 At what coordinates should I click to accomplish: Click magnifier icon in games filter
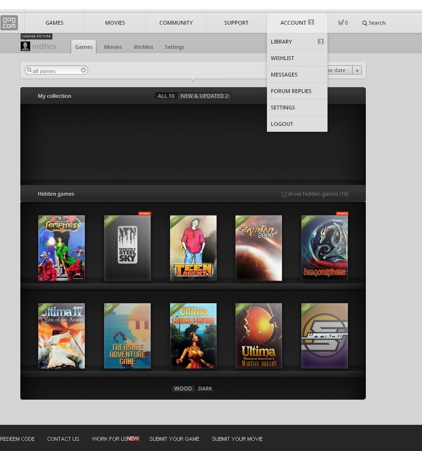coord(30,70)
